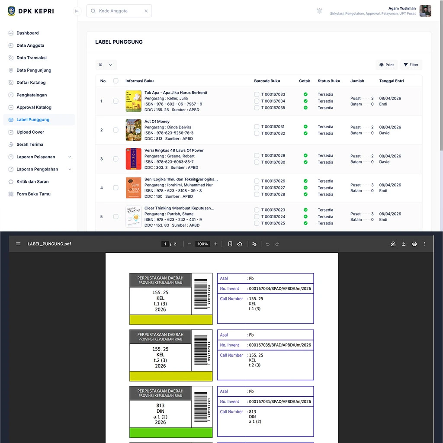Open the rows-per-page dropdown showing 10
The width and height of the screenshot is (443, 443).
(x=106, y=65)
